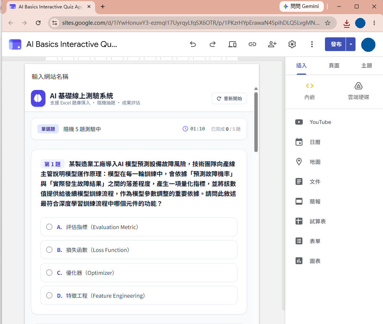383x324 pixels.
Task: Click the 已完成 0 / 5 題 progress text
Action: click(226, 129)
